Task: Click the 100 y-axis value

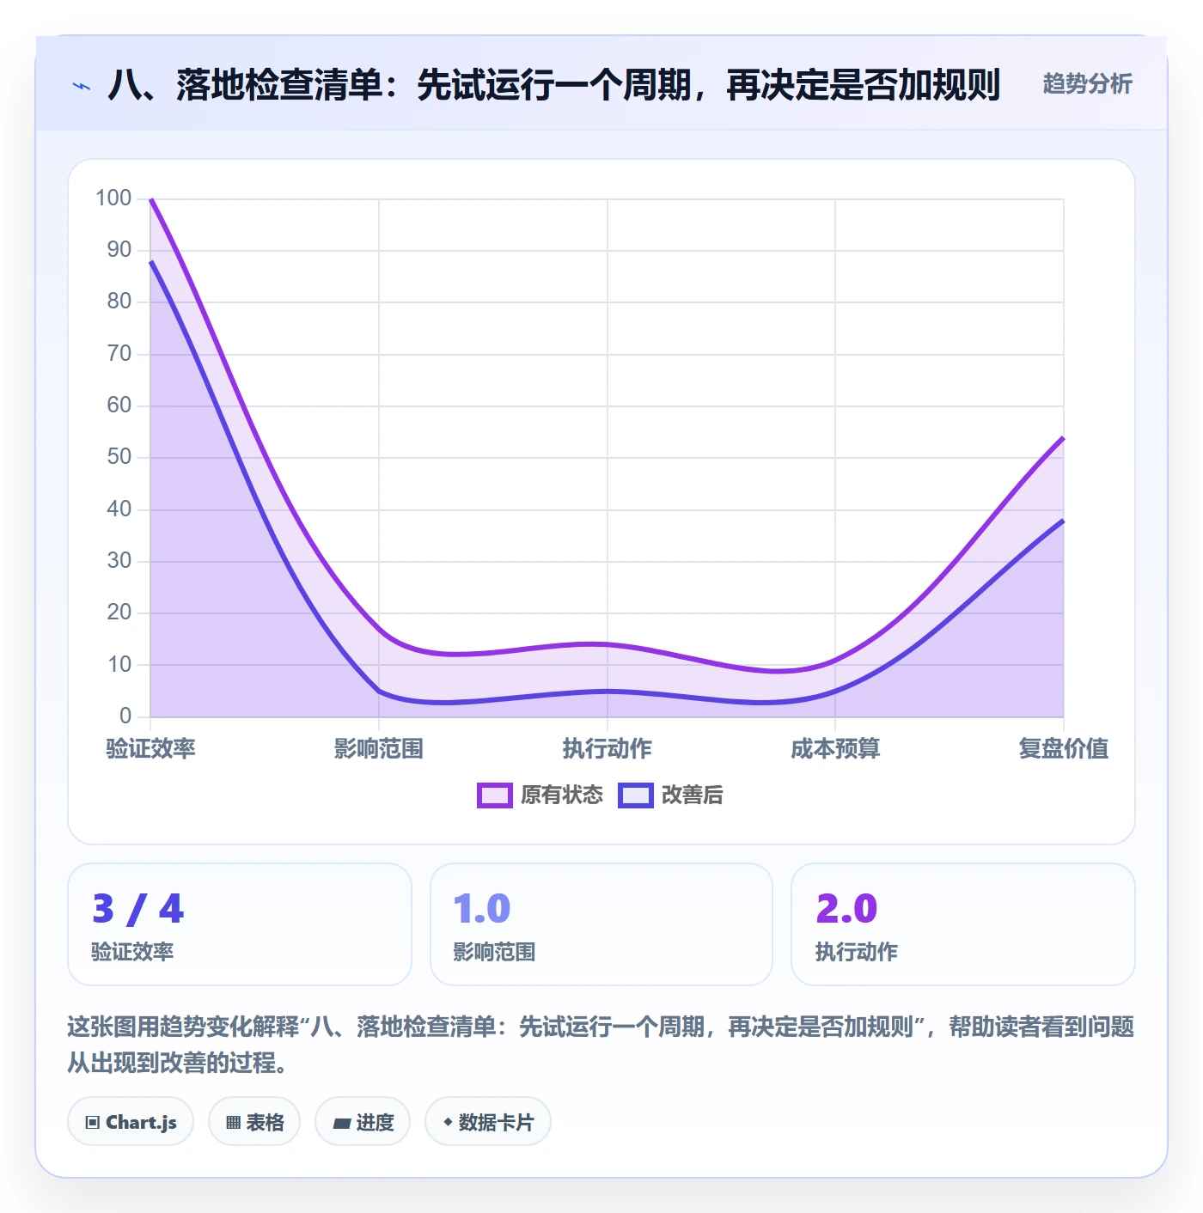Action: coord(113,198)
